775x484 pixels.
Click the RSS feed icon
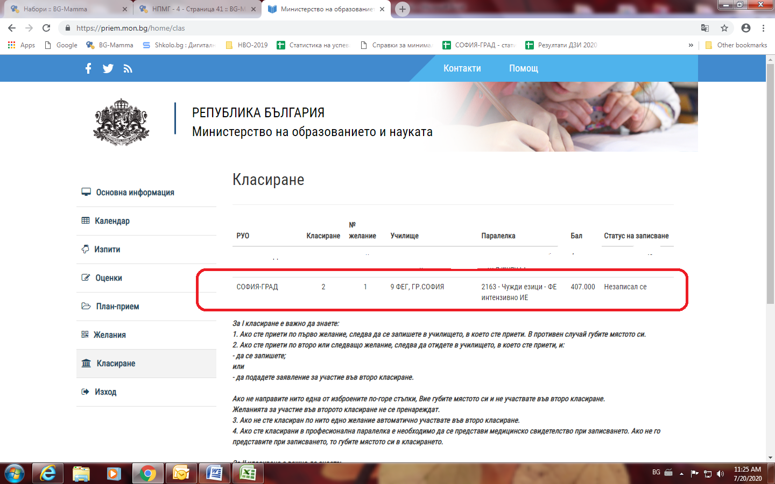pos(128,68)
